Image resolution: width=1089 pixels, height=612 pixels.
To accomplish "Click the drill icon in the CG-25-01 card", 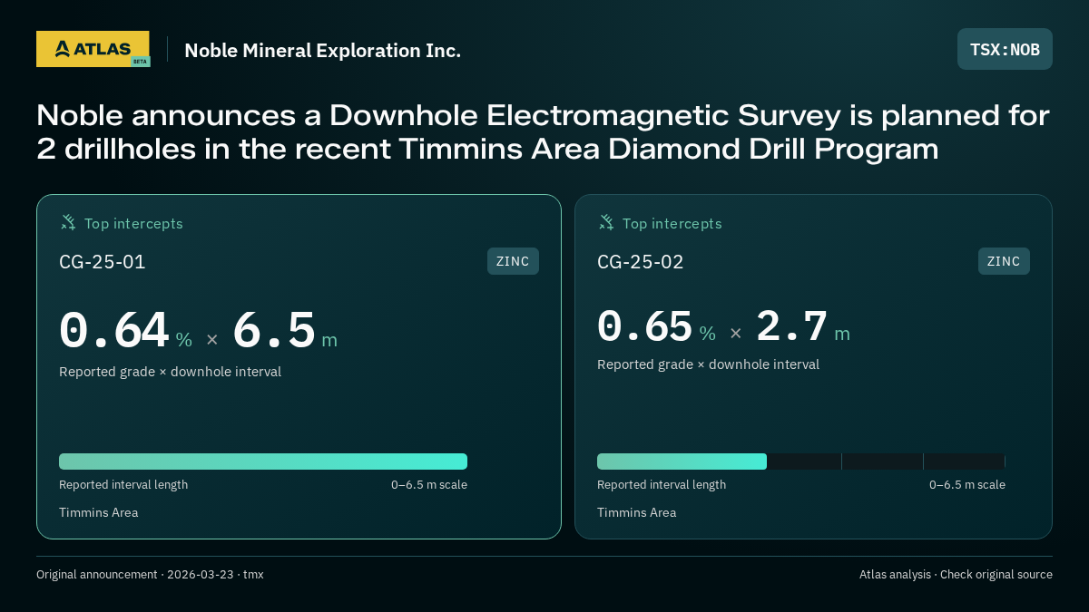I will pos(68,222).
